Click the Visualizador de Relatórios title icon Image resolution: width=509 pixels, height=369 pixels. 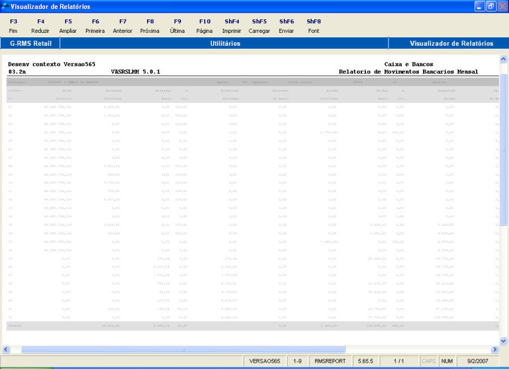pos(5,5)
